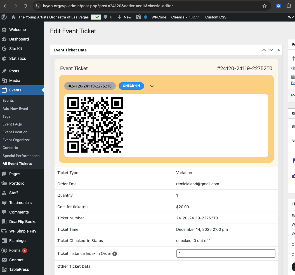Open the WPCode admin bar link
The width and height of the screenshot is (295, 275).
[159, 17]
